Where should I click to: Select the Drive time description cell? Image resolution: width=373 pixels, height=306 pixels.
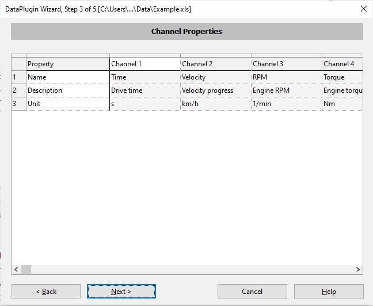[x=144, y=90]
